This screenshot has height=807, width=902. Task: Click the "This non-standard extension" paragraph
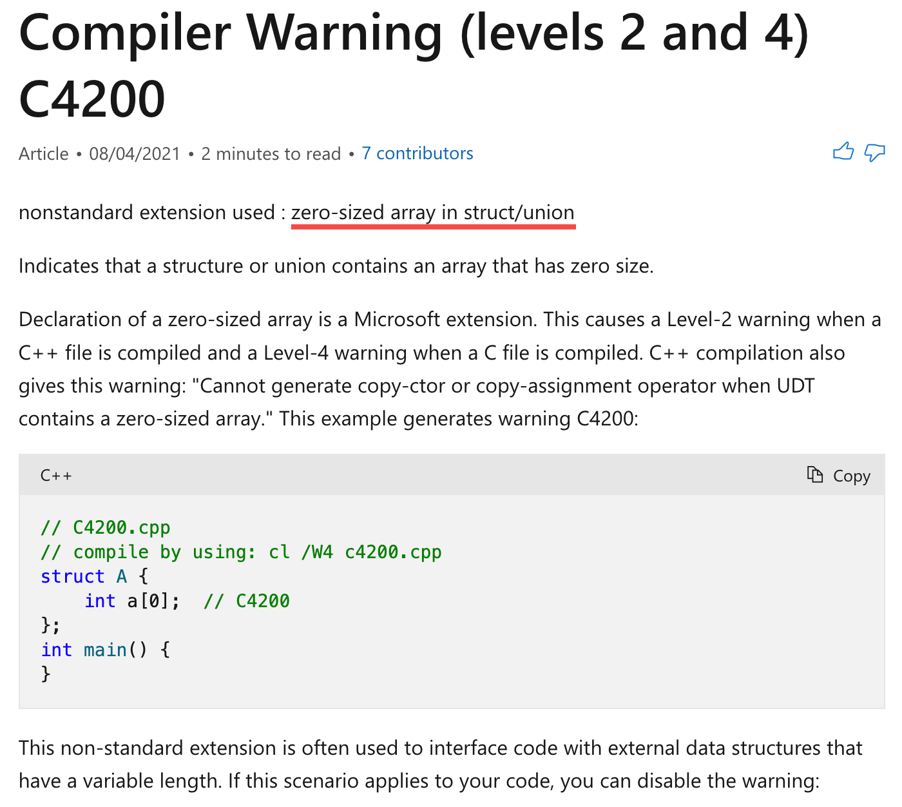(440, 764)
